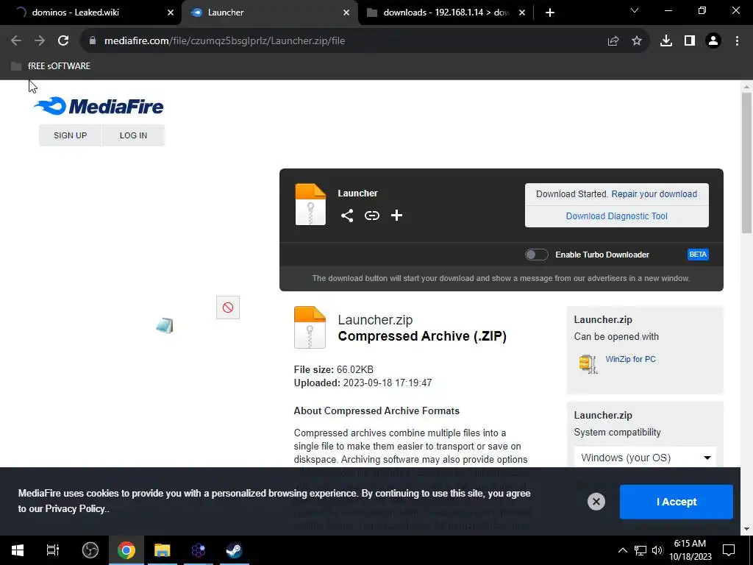This screenshot has width=753, height=565.
Task: Copy link using the chain icon
Action: pyautogui.click(x=371, y=216)
